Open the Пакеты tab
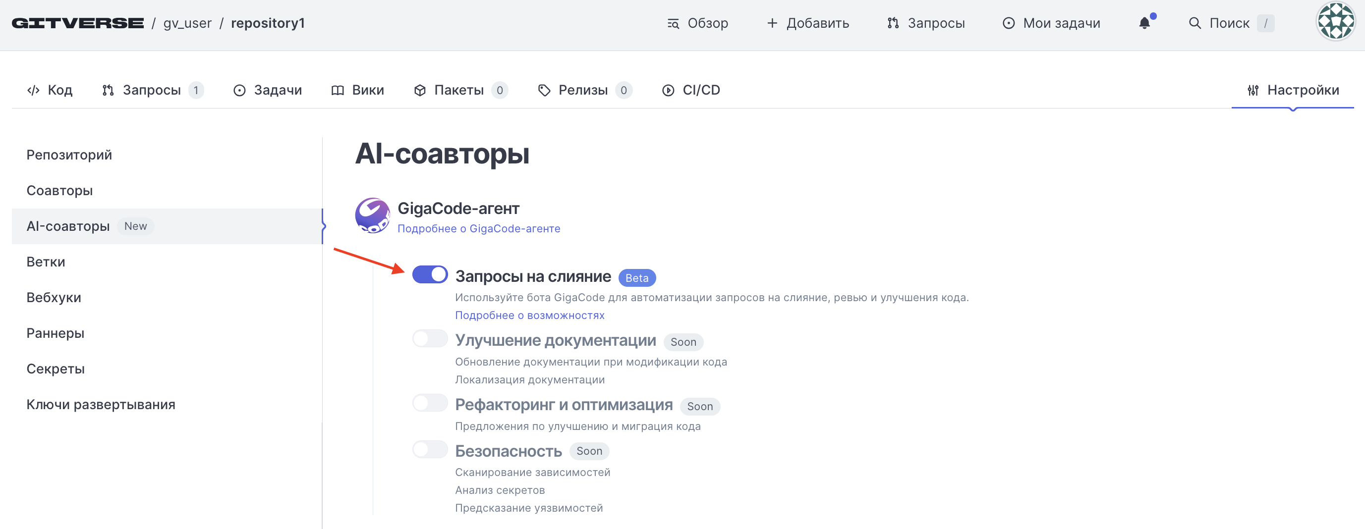 coord(460,91)
